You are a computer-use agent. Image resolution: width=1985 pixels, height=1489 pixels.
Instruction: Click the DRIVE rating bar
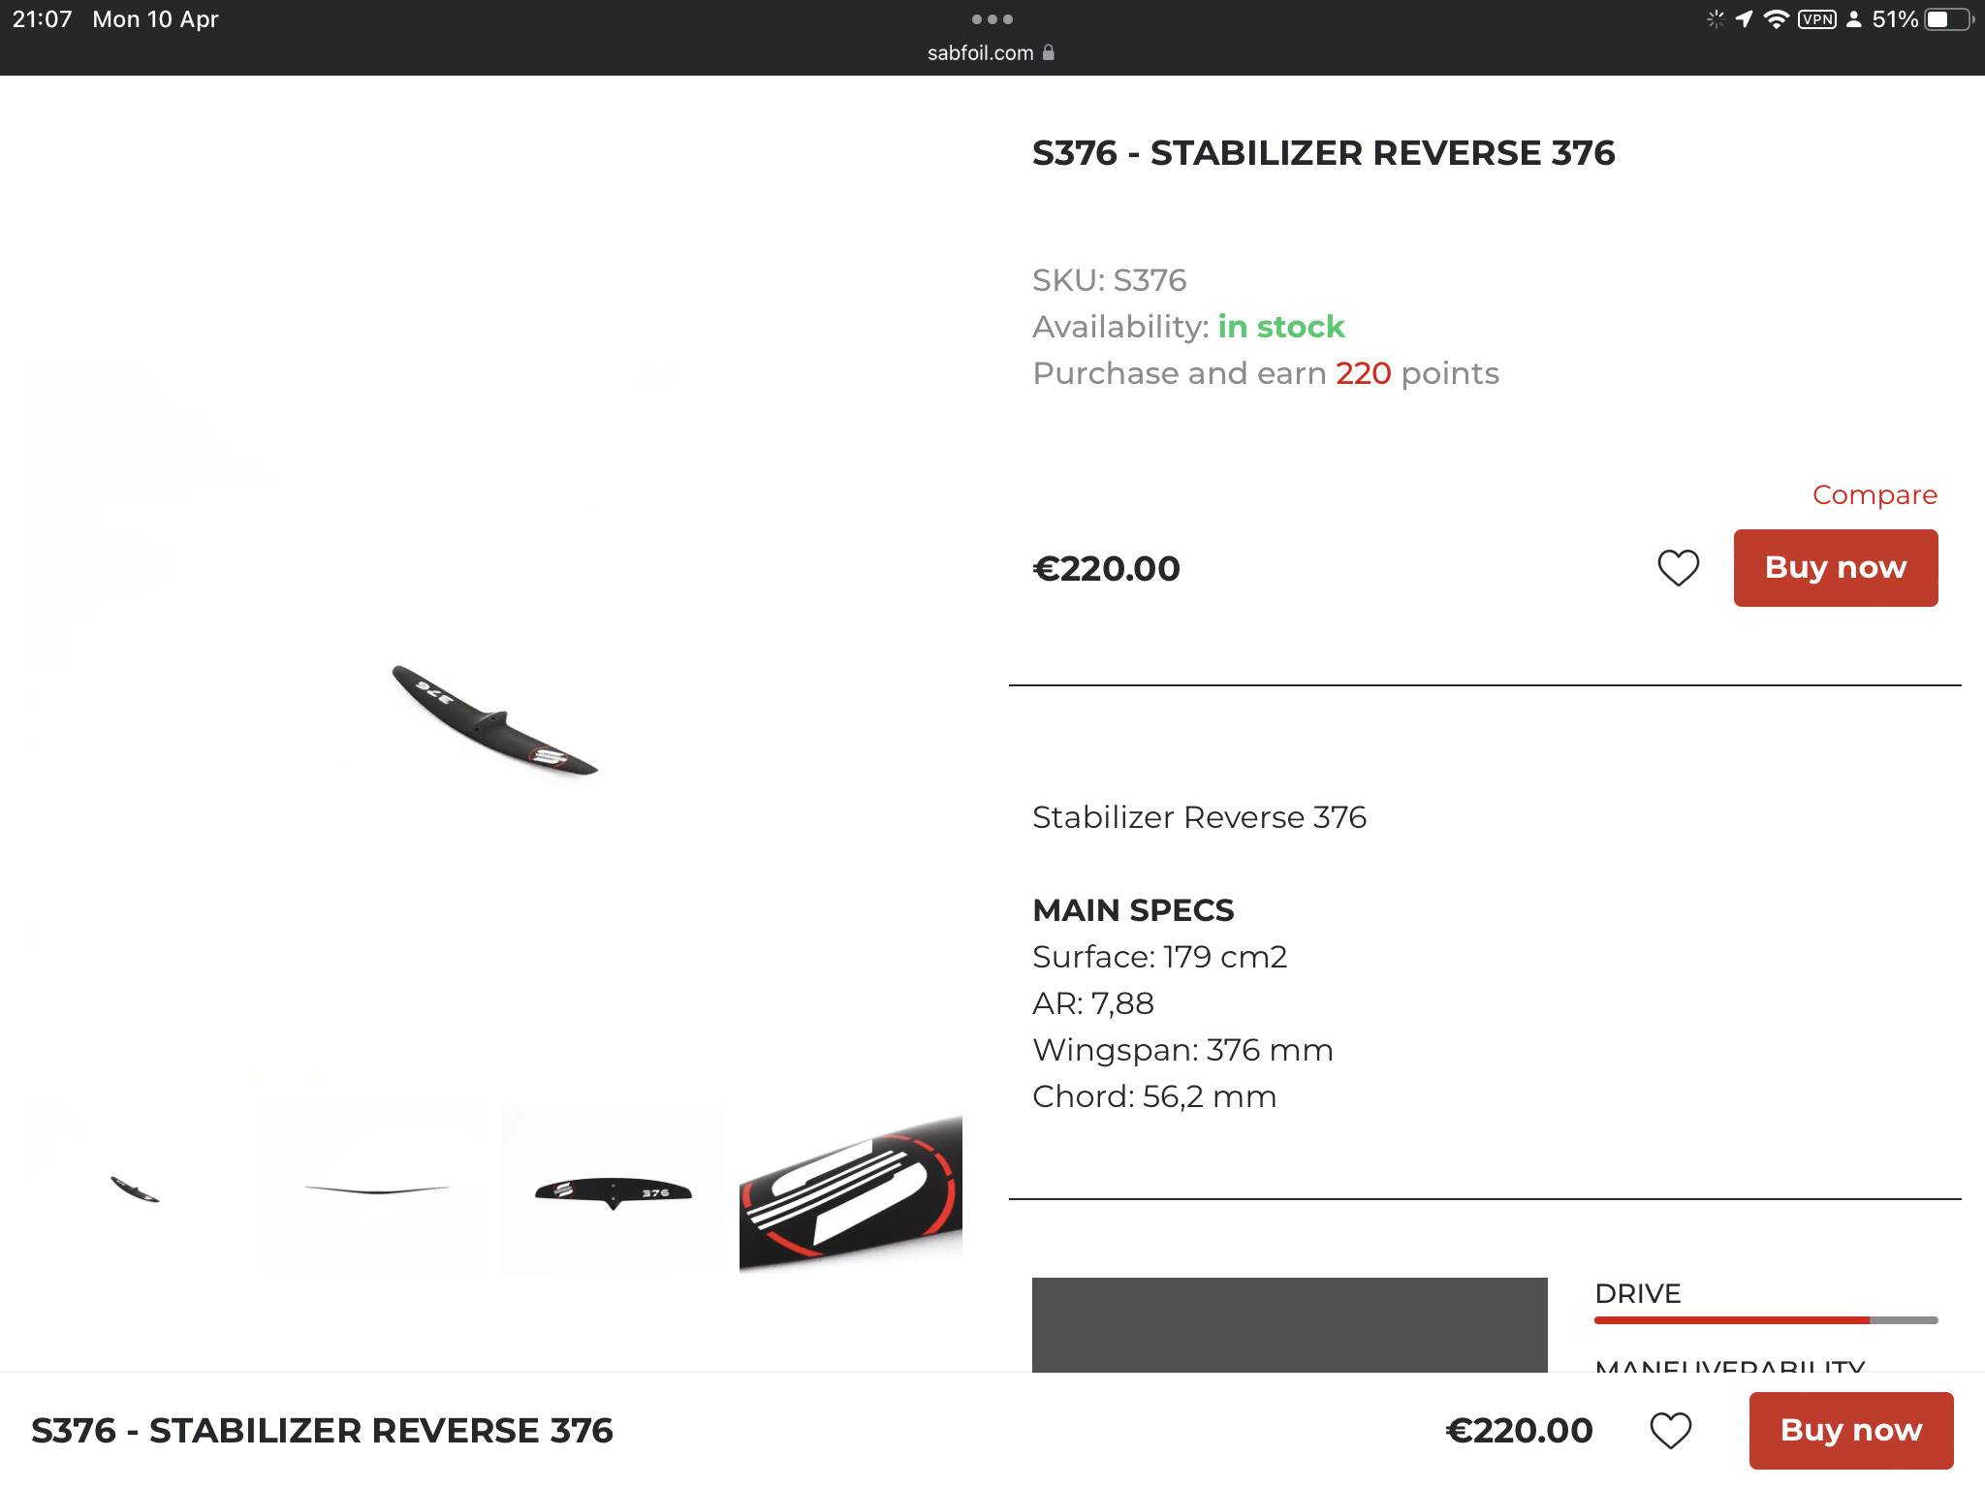pyautogui.click(x=1765, y=1319)
